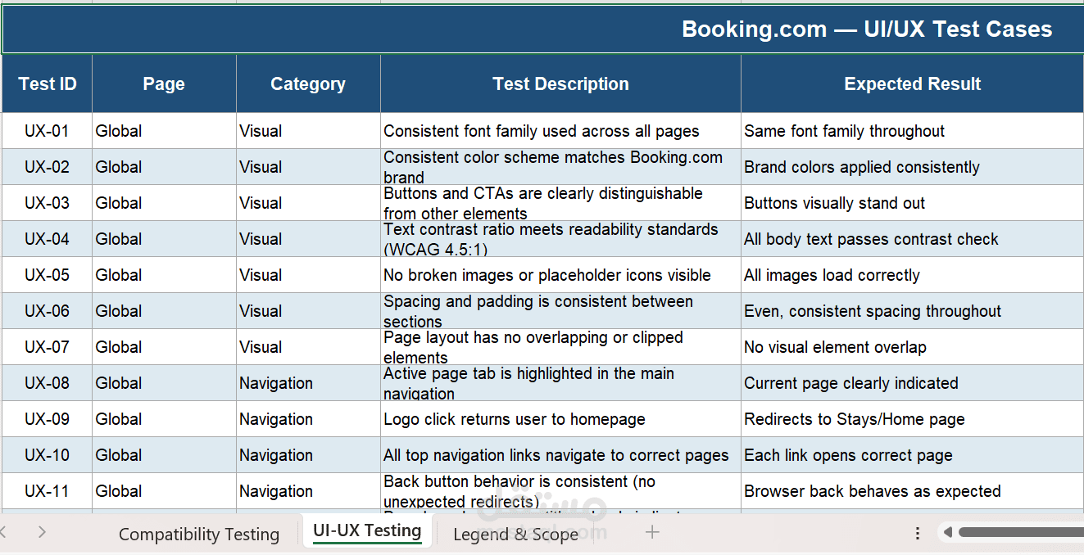
Task: Select 'Text contrast ratio meets readability standards' cell
Action: [560, 239]
